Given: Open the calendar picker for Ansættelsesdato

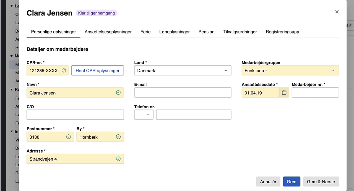Looking at the screenshot, I should tap(284, 93).
